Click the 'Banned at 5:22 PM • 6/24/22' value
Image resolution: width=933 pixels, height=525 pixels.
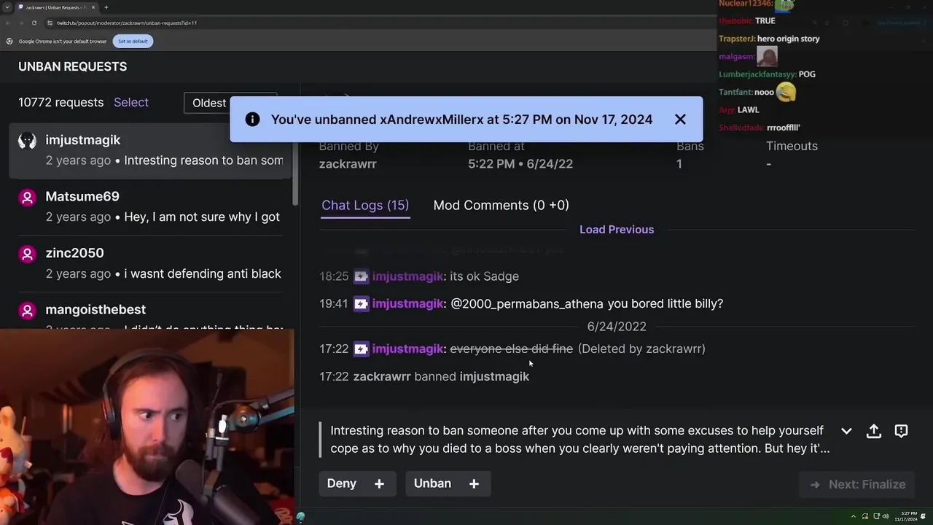(520, 164)
